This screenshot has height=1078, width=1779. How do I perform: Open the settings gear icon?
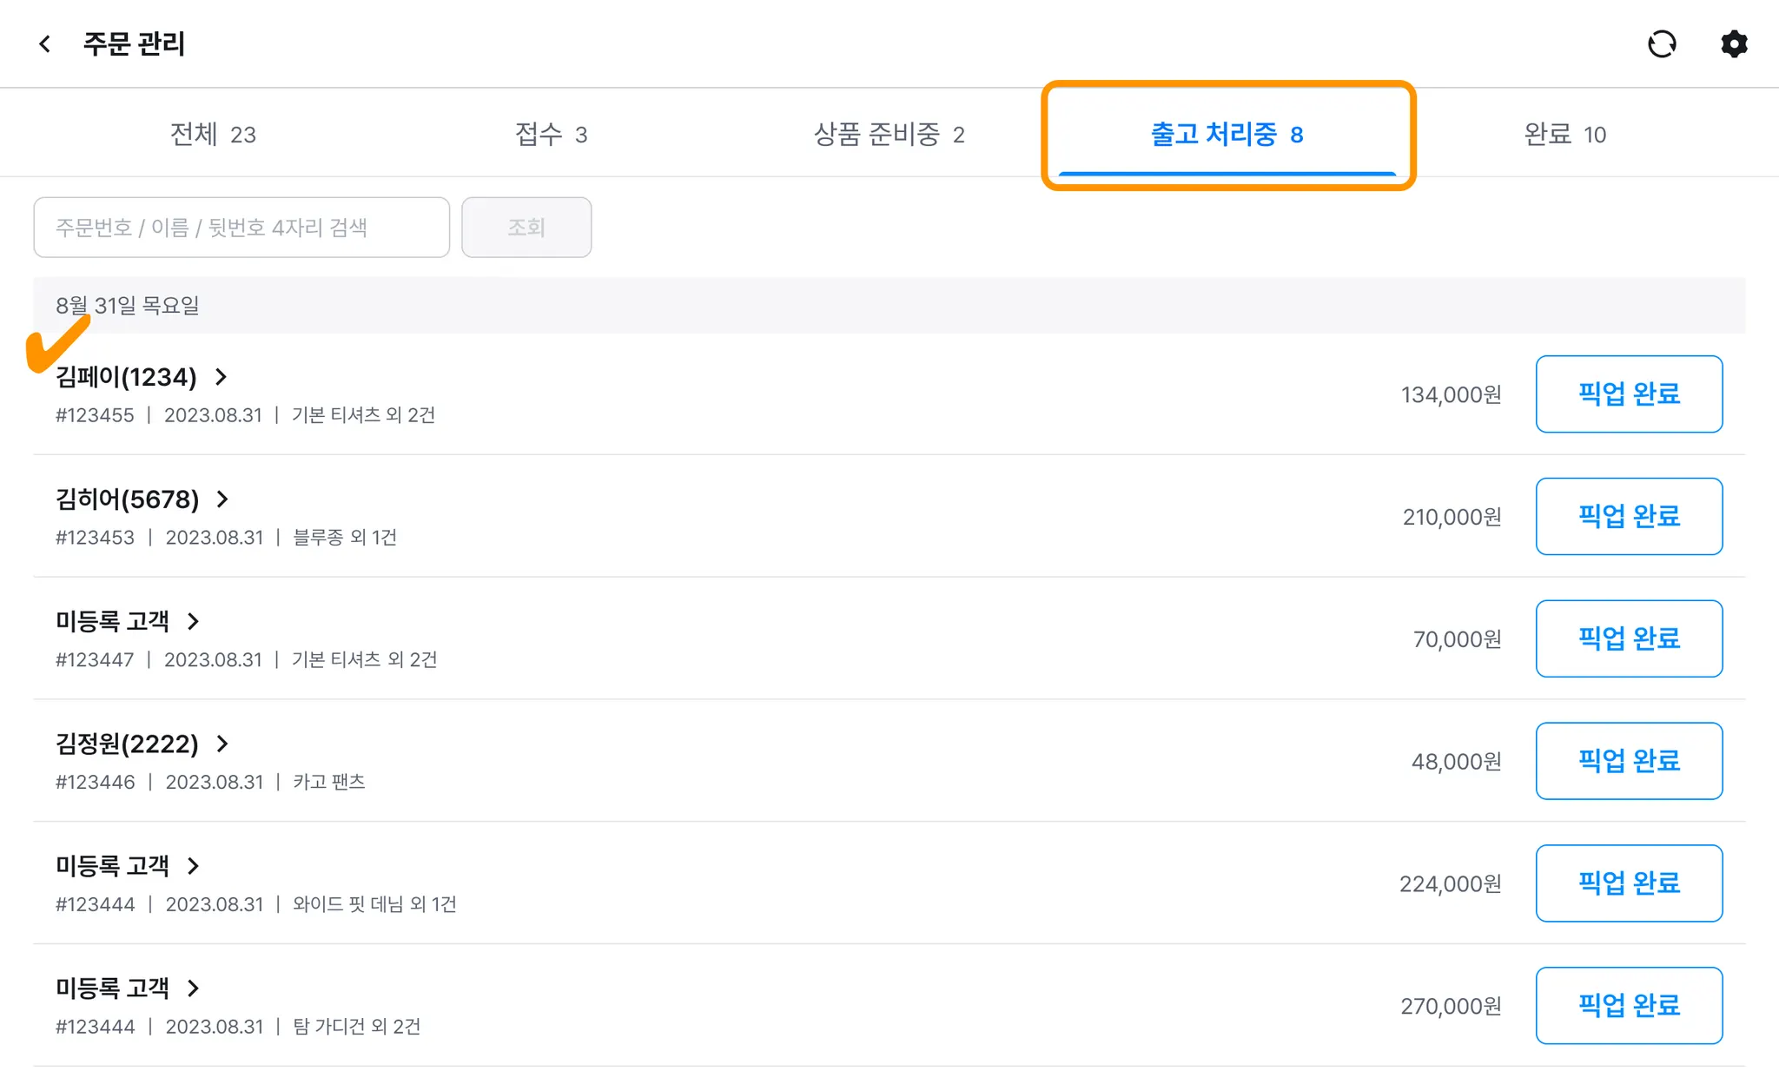click(1733, 44)
